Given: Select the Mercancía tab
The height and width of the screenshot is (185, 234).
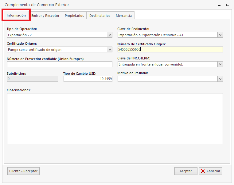Looking at the screenshot, I should tap(124, 16).
